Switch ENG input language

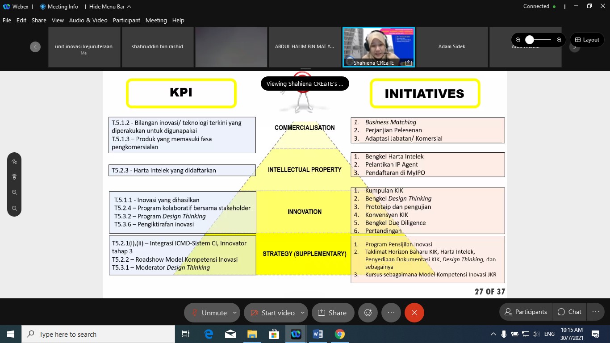point(550,334)
